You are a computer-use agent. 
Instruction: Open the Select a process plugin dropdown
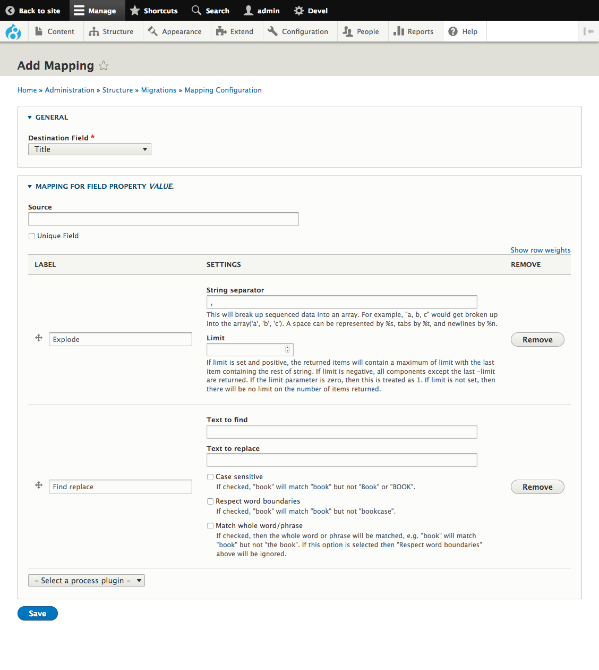click(86, 580)
